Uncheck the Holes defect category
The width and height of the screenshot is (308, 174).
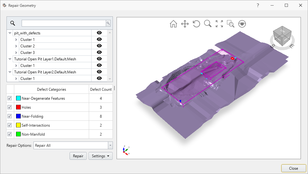pos(10,107)
